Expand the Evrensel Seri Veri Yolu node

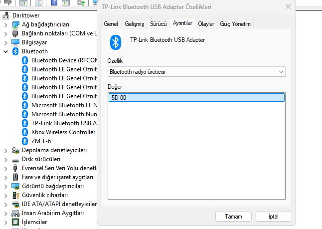point(6,169)
